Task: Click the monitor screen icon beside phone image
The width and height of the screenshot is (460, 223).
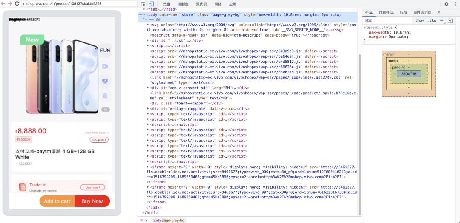Action: tap(105, 81)
